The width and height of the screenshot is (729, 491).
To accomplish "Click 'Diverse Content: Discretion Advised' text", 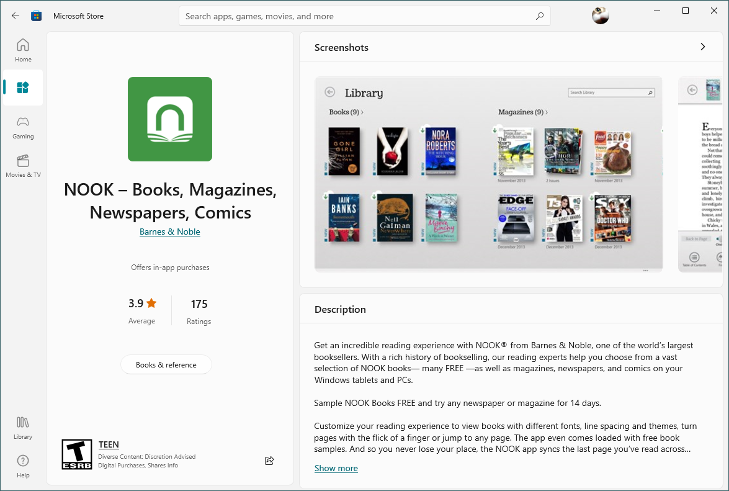I will 147,457.
